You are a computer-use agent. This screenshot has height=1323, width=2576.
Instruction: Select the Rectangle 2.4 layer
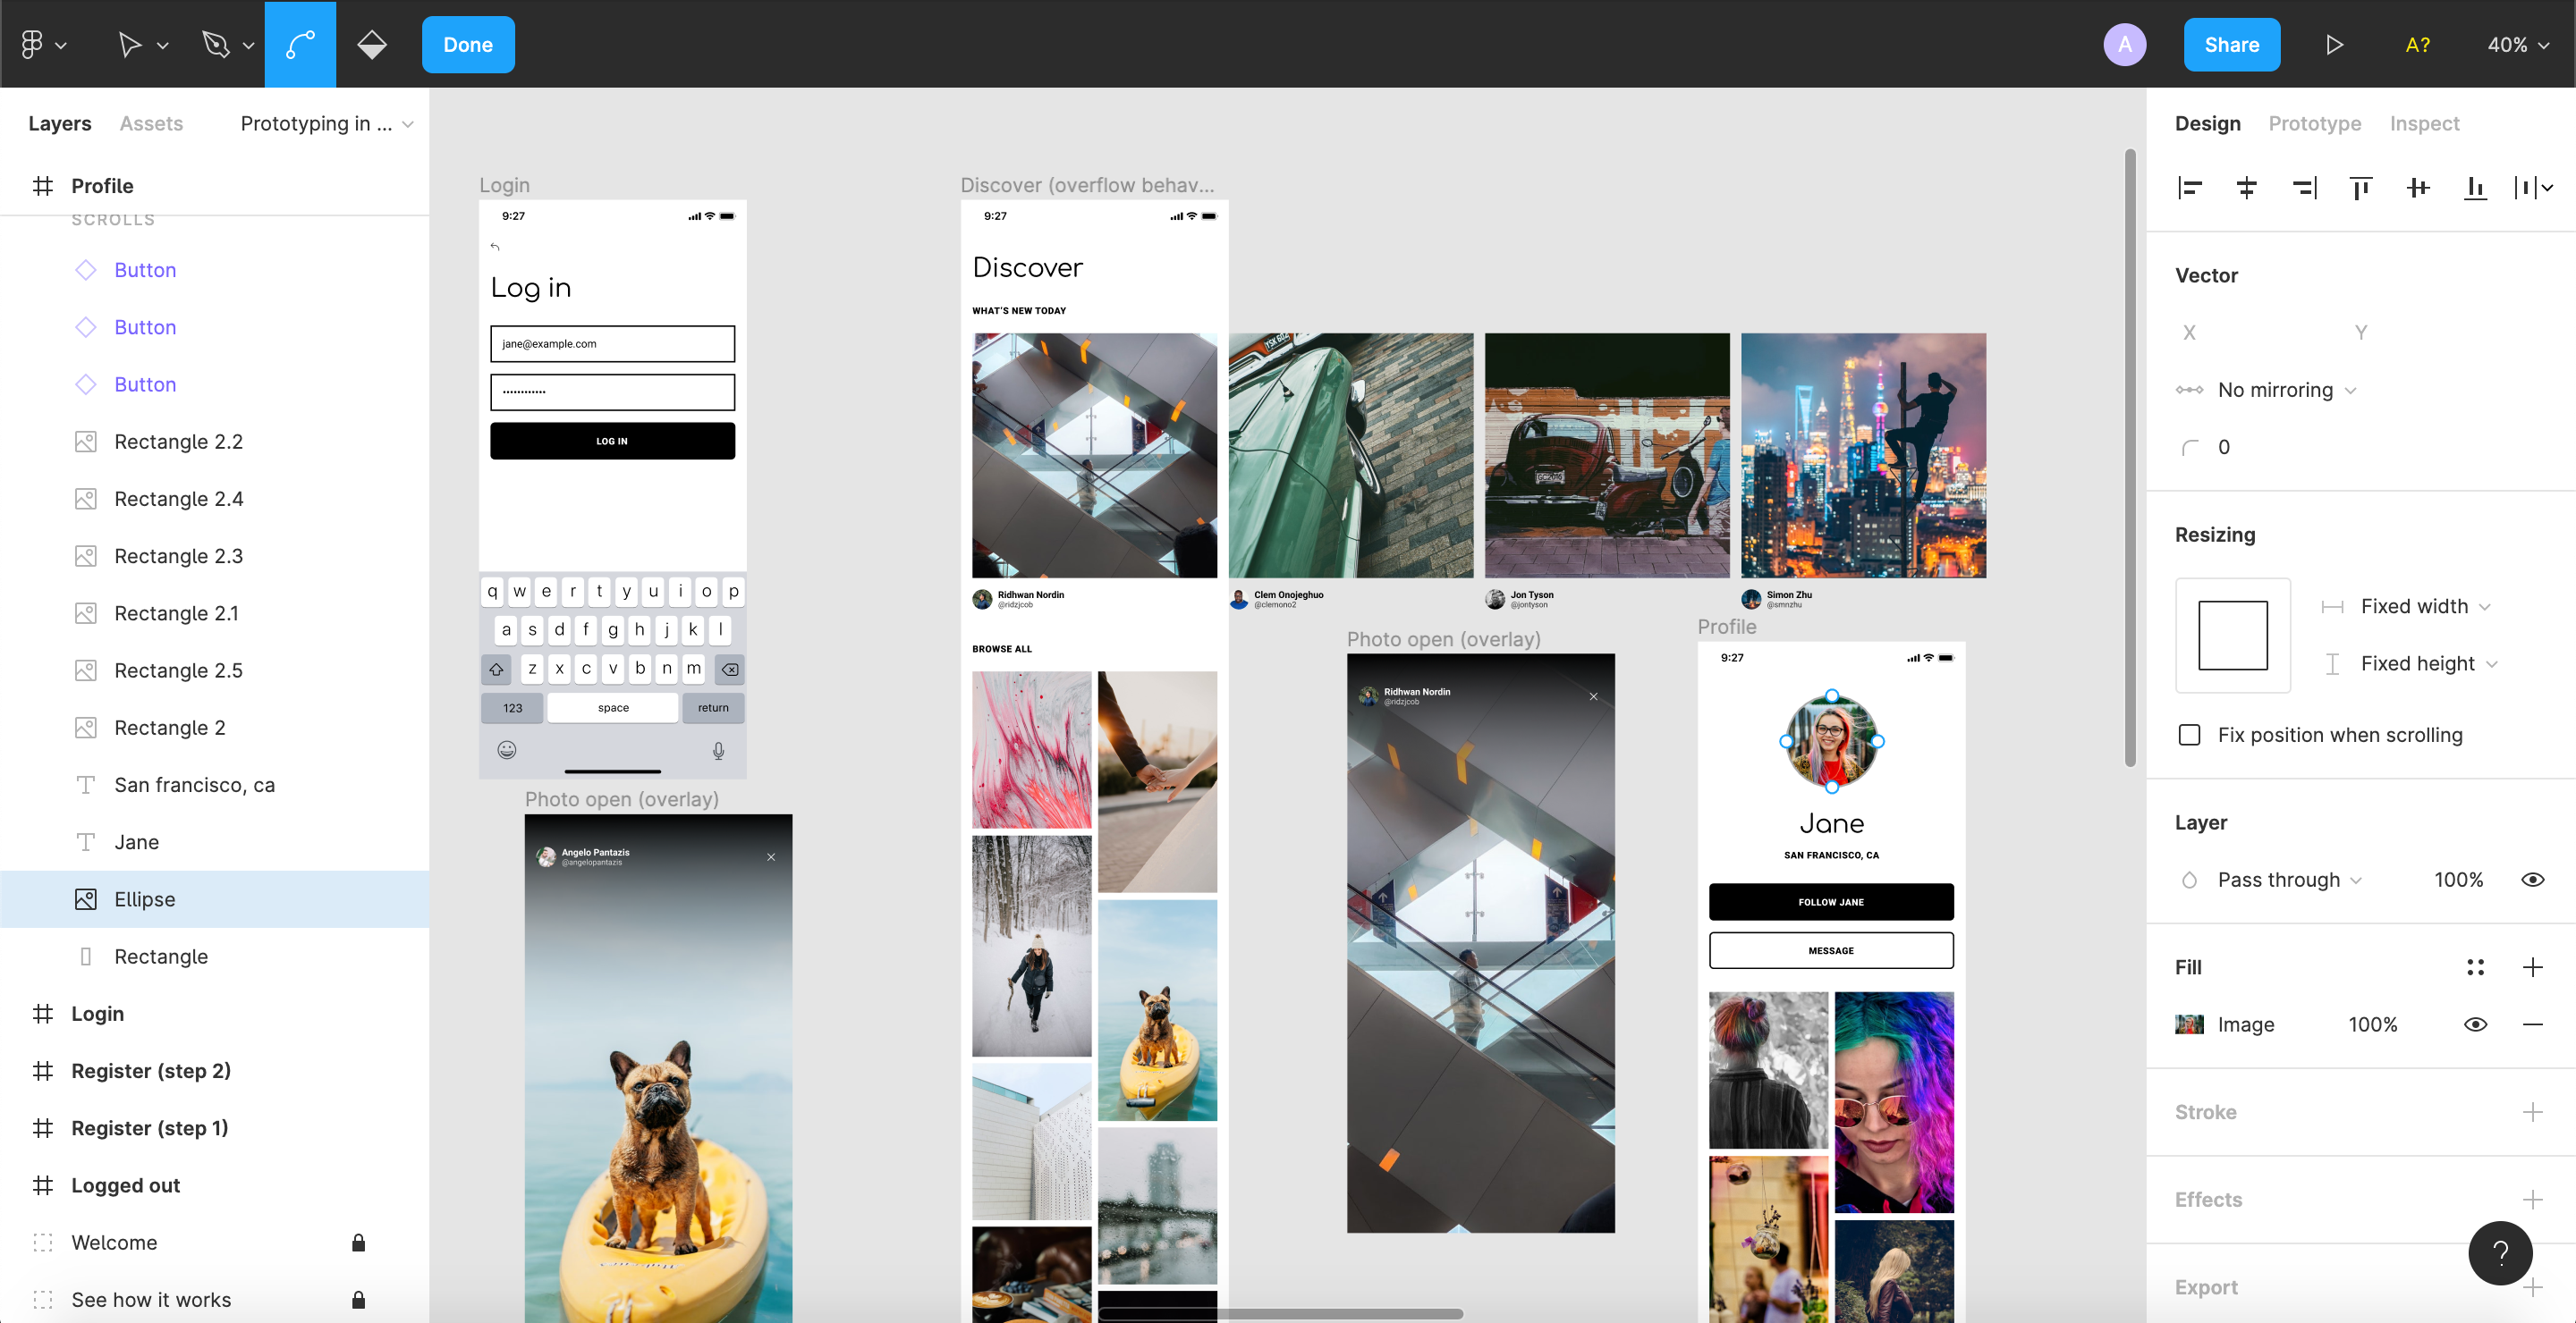(214, 498)
